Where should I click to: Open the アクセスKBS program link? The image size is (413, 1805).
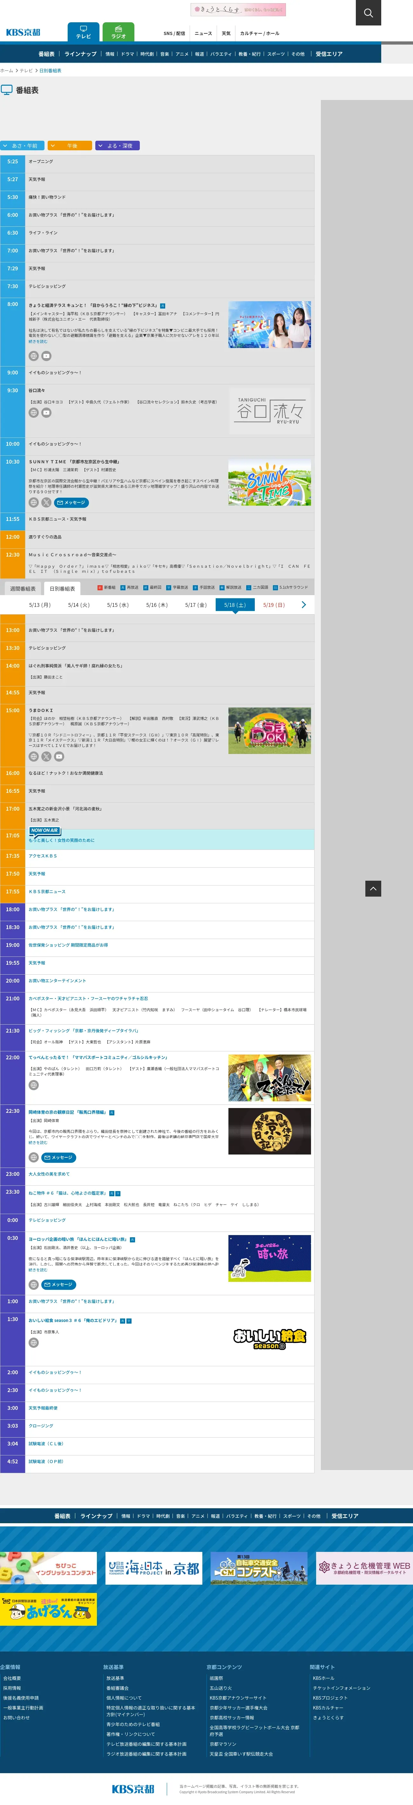(x=43, y=856)
